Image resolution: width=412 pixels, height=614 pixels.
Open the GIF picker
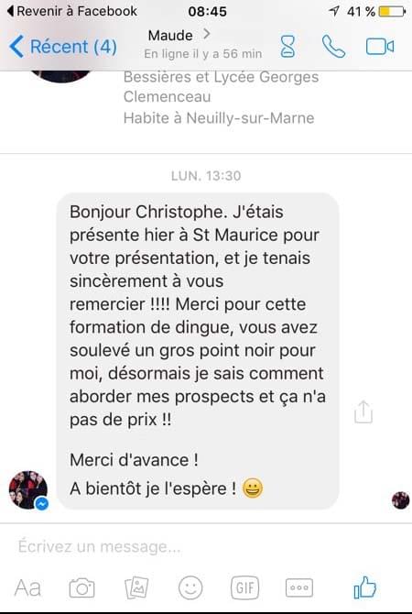(245, 587)
